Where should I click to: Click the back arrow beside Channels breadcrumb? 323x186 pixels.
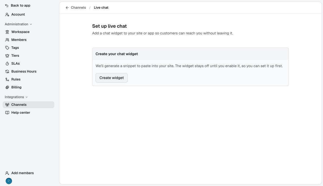click(67, 8)
